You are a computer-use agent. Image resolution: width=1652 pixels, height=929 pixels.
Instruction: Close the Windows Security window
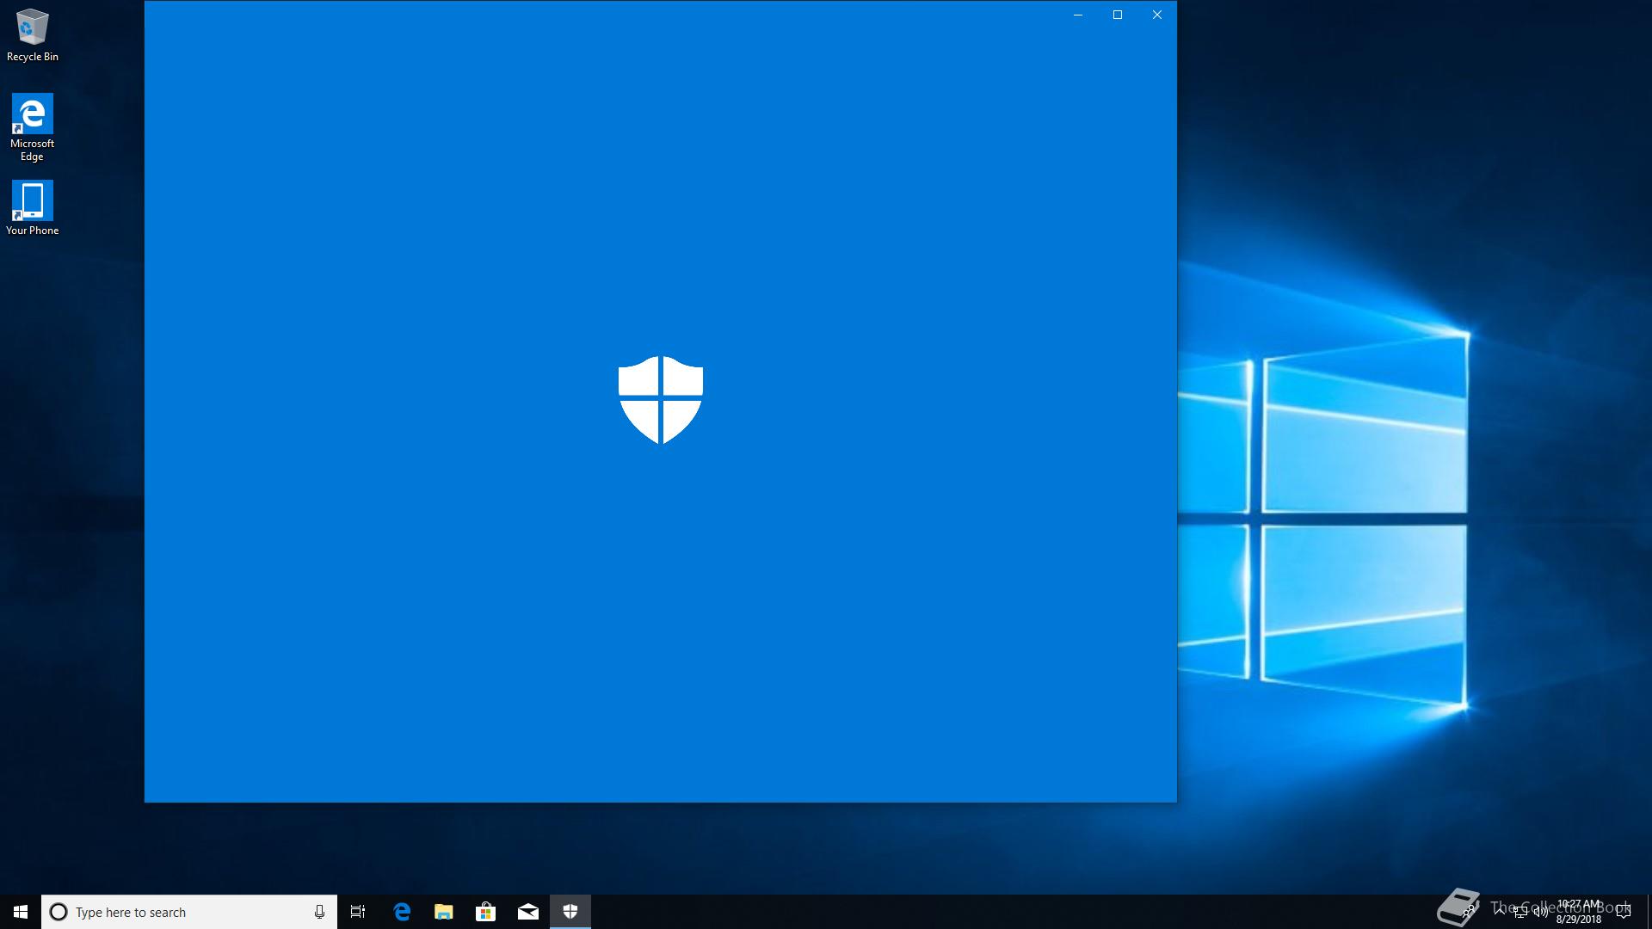point(1157,15)
